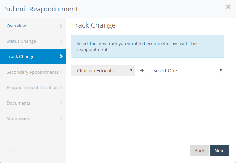
Task: Click the chevron beside Secondary Appointments
Action: click(x=61, y=72)
